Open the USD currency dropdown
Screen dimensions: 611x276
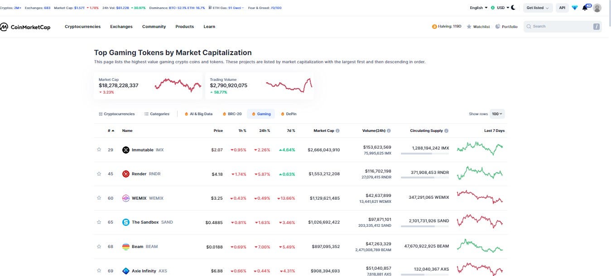pyautogui.click(x=500, y=8)
